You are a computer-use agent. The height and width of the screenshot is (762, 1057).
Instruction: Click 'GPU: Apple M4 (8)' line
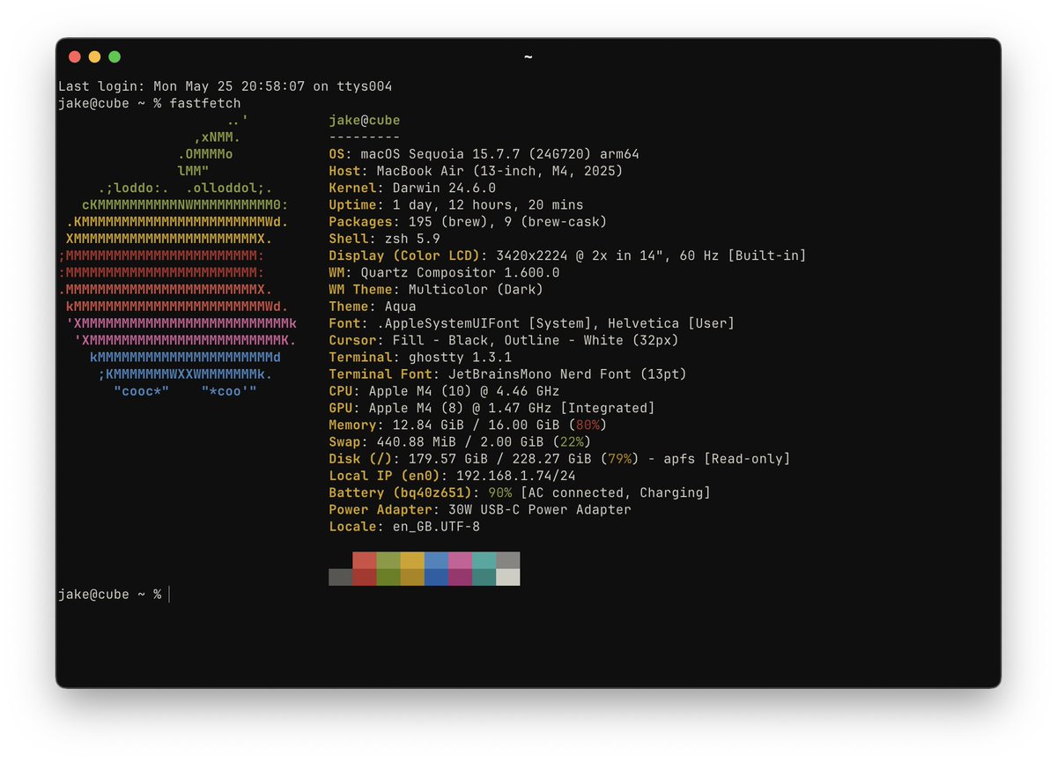[x=492, y=408]
